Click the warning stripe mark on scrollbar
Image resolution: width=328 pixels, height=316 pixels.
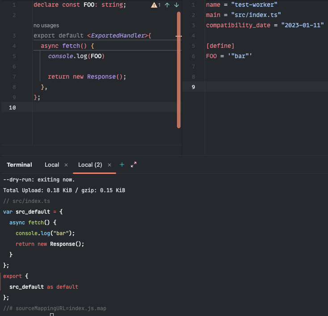tap(179, 36)
